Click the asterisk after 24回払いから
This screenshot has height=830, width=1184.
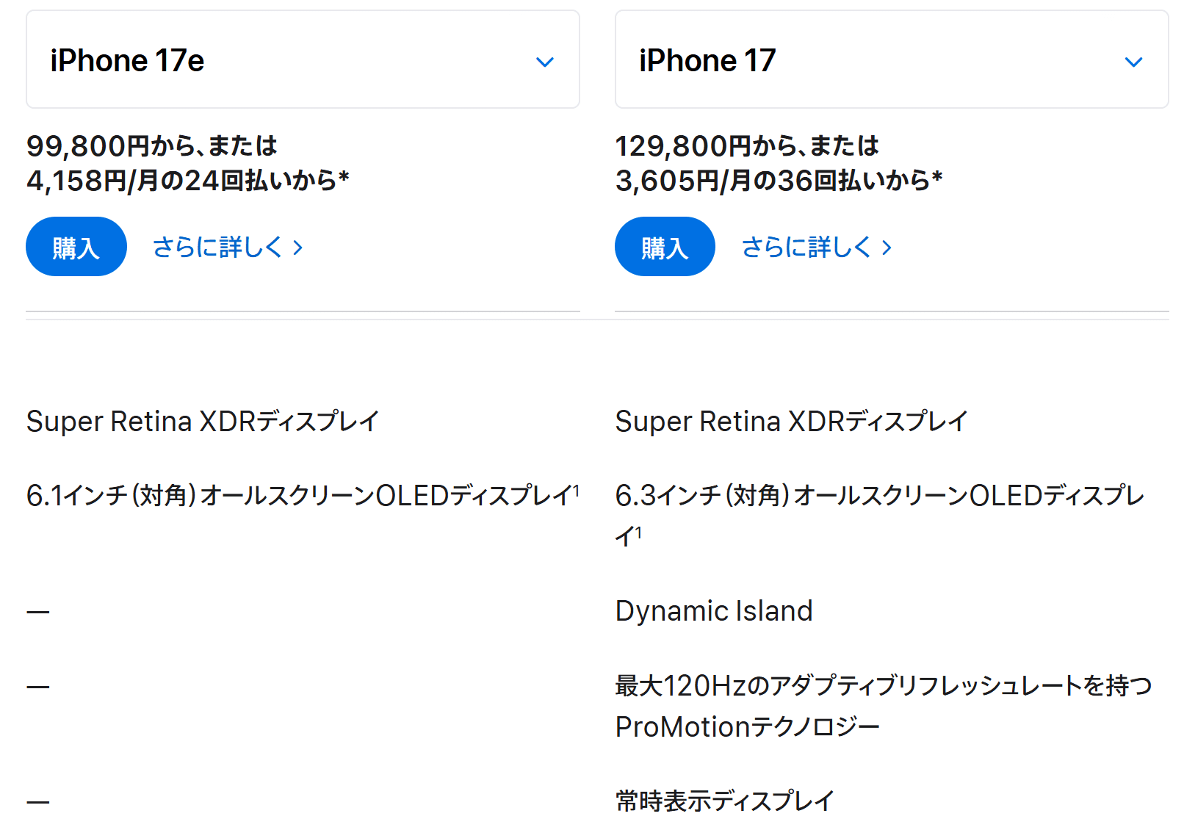point(344,178)
